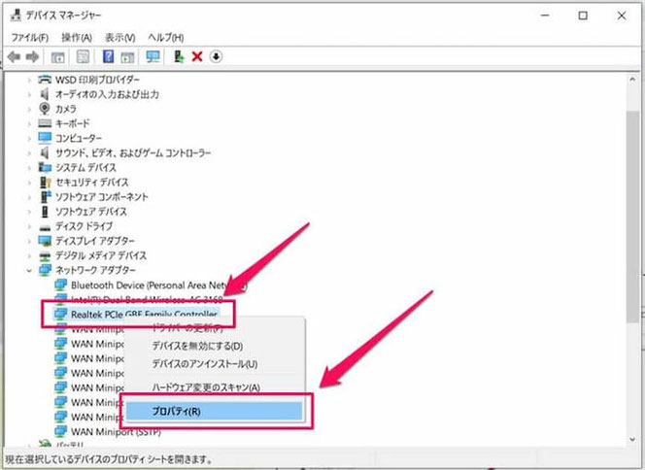Open the ヘルプ(H) menu
The width and height of the screenshot is (645, 470).
(x=166, y=38)
